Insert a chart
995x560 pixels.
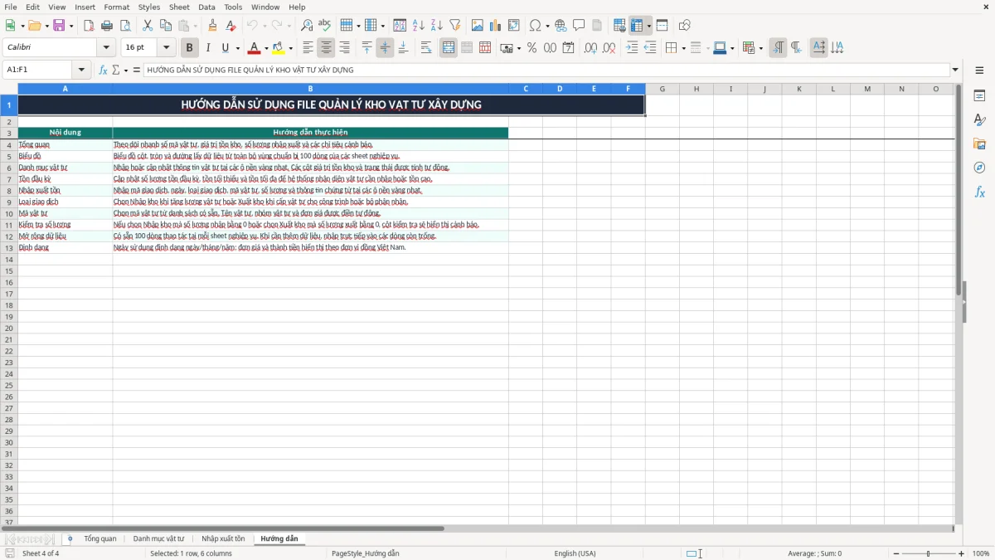[495, 26]
